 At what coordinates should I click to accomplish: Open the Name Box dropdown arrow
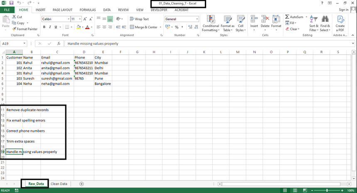25,43
